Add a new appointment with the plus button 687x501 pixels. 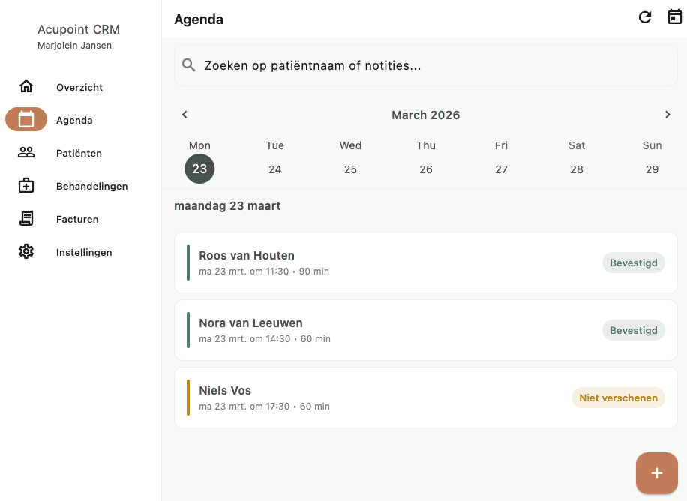(x=656, y=473)
